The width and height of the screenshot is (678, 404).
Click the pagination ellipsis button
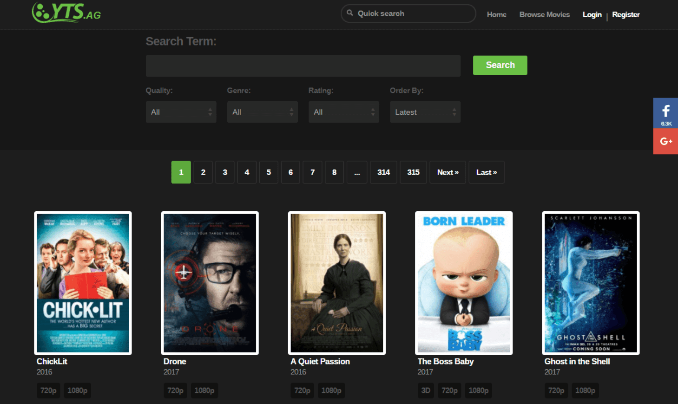tap(357, 172)
